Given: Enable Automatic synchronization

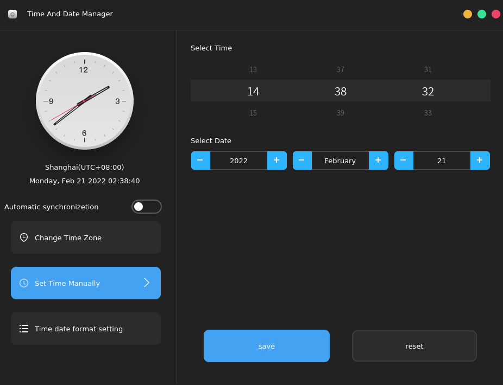Looking at the screenshot, I should [146, 206].
